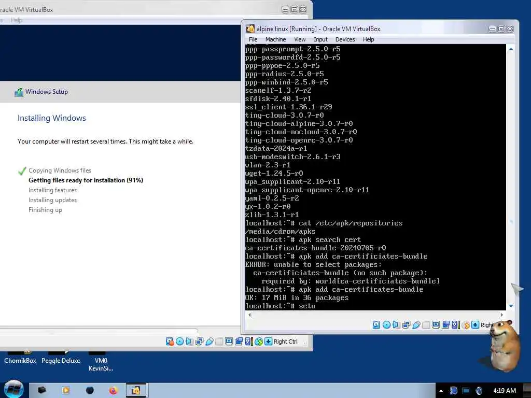This screenshot has width=531, height=398.
Task: Click mouse integration icon in alpine VM status bar
Action: point(466,325)
